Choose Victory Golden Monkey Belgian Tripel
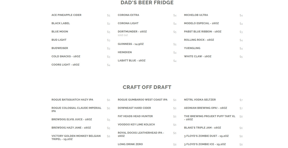 (76, 137)
